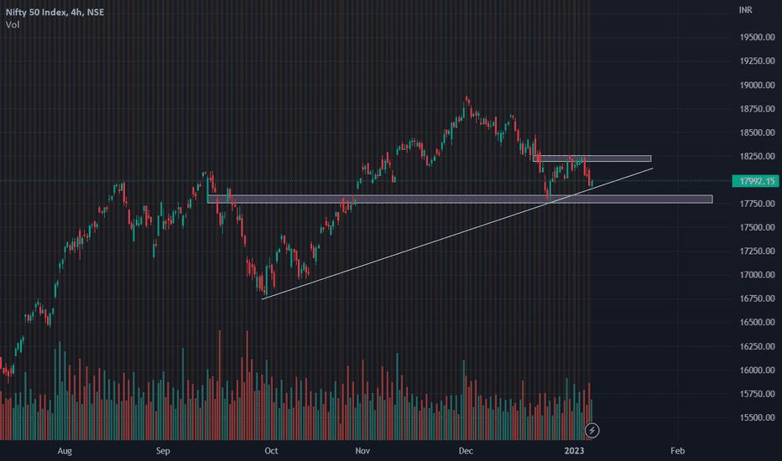
Task: Click the 17000.00 price axis label
Action: click(757, 275)
